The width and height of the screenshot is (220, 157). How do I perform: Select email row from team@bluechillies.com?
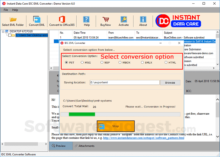[133, 38]
